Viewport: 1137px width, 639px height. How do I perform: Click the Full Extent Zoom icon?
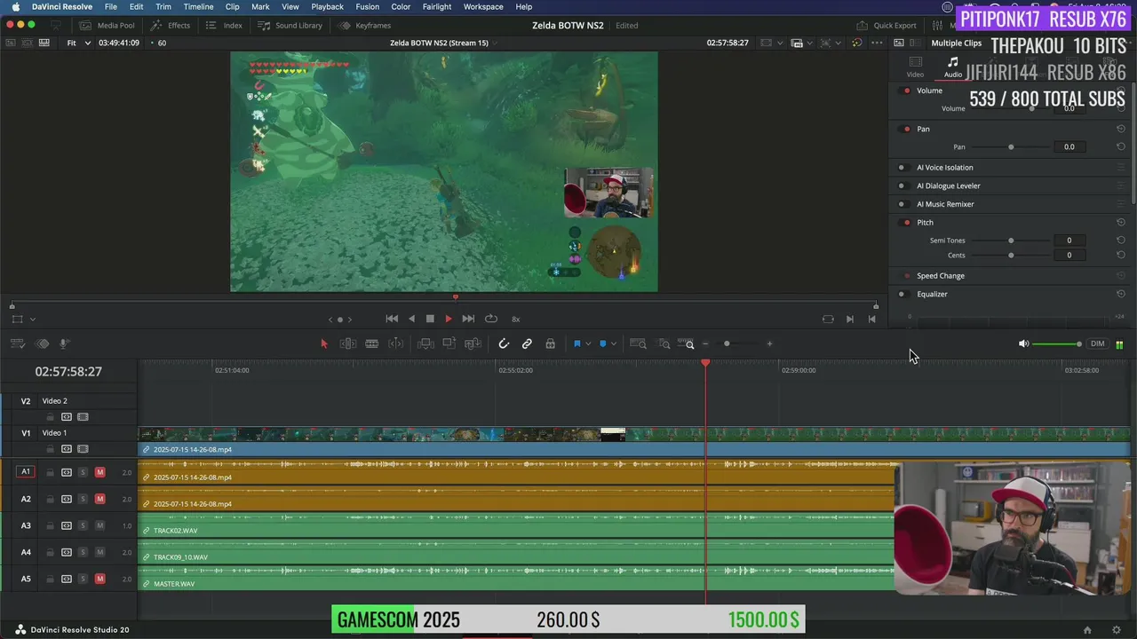click(638, 343)
